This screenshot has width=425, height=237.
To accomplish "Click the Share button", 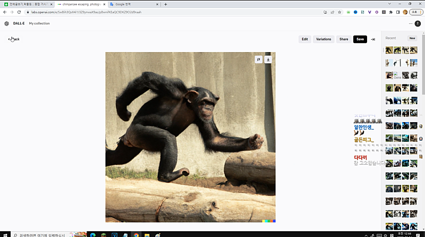I will pos(344,39).
